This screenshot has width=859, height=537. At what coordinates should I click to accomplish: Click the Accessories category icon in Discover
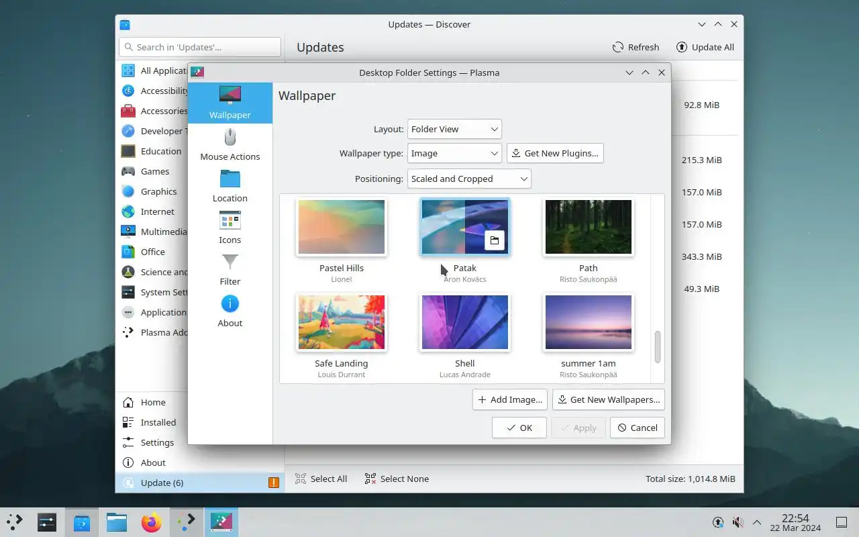pyautogui.click(x=128, y=111)
